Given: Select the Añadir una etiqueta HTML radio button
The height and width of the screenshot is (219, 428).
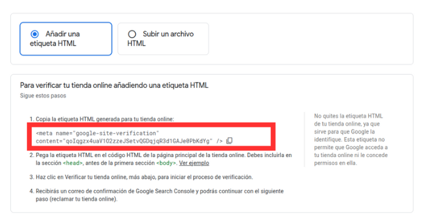Looking at the screenshot, I should tap(35, 35).
